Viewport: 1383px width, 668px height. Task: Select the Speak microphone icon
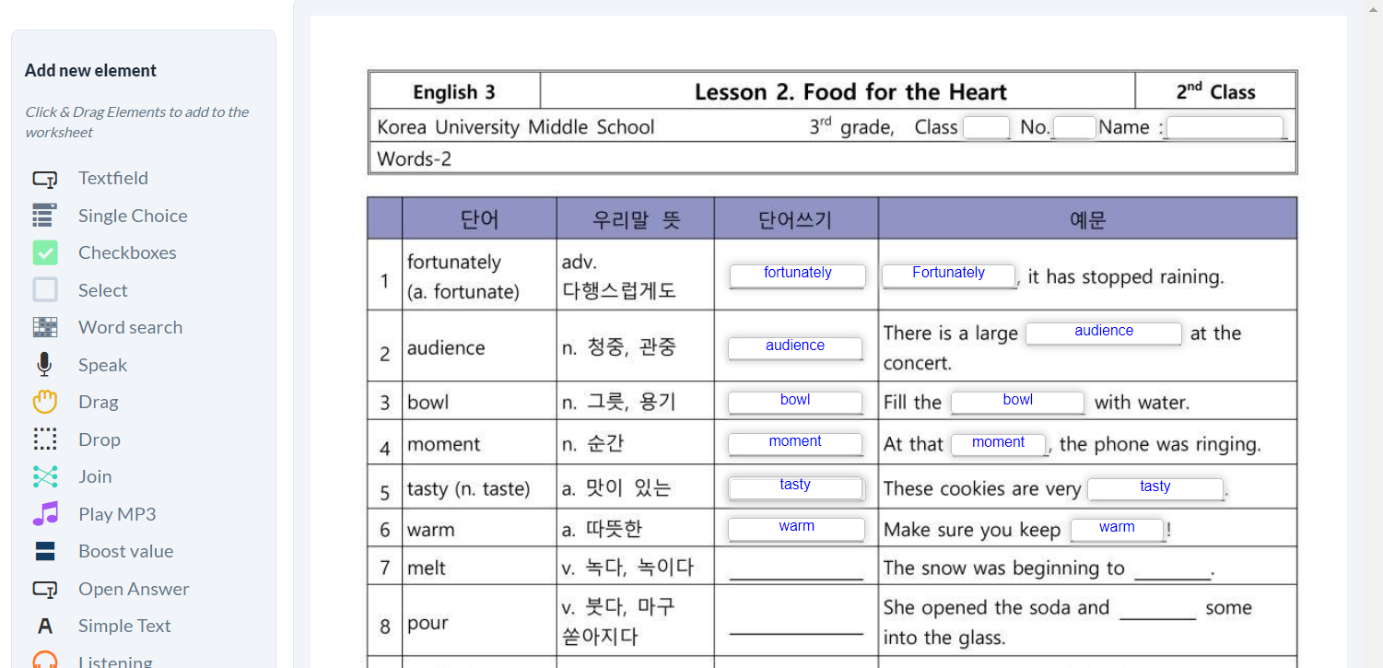(44, 365)
